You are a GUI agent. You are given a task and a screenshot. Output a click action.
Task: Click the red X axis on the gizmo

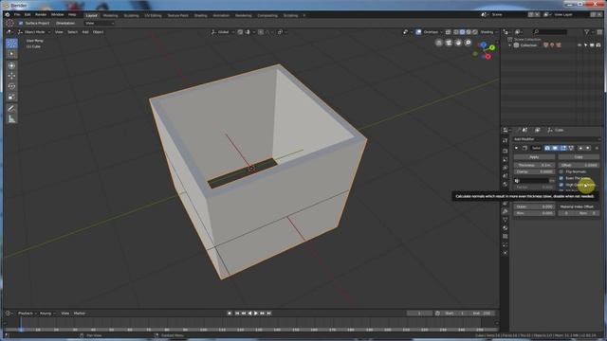(487, 57)
